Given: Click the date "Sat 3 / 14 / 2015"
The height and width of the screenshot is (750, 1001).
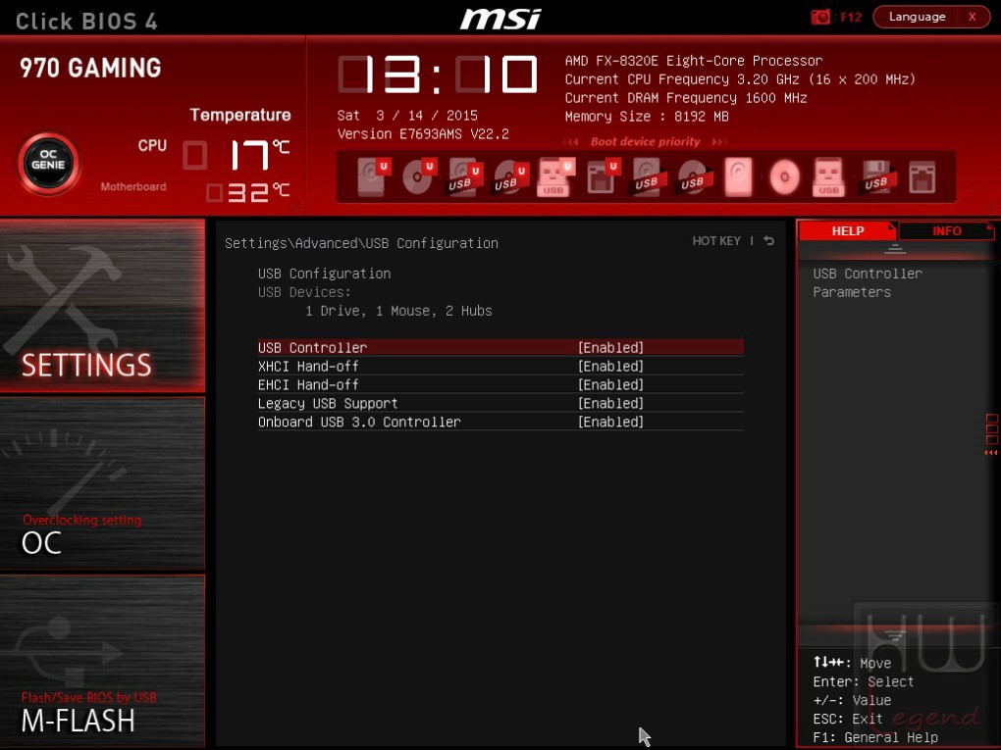Looking at the screenshot, I should tap(407, 116).
